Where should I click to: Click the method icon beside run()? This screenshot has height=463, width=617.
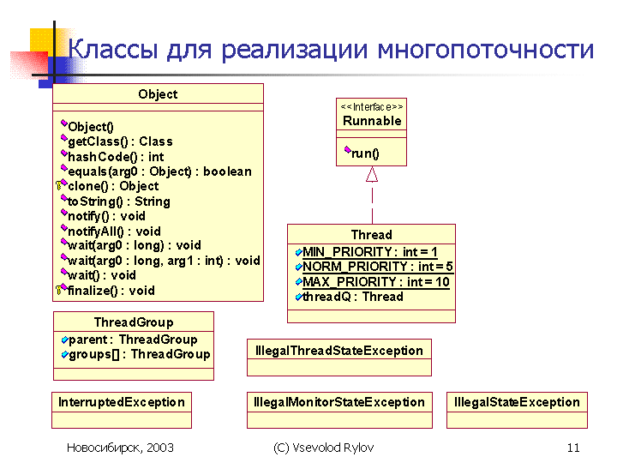(x=347, y=149)
